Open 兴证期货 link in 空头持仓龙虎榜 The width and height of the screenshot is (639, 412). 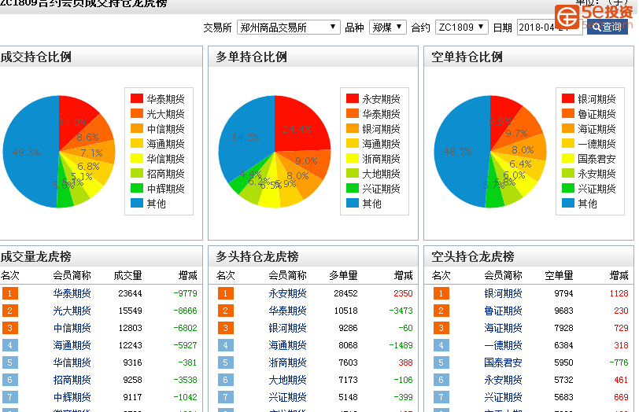pos(503,397)
